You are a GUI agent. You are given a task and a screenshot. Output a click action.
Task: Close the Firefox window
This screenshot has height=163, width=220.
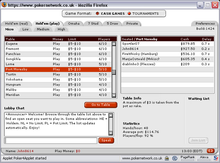pyautogui.click(x=215, y=5)
